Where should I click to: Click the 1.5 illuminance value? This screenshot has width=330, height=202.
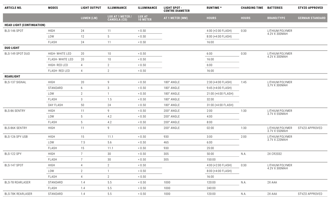click(x=110, y=99)
